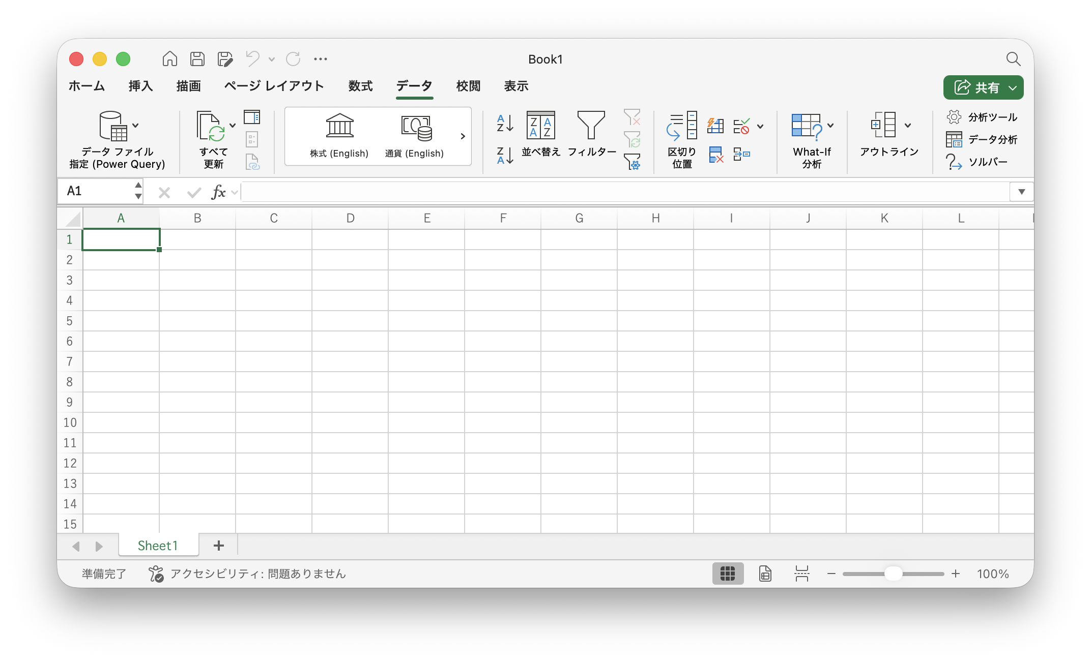This screenshot has width=1091, height=663.
Task: Open the ページ レイアウト ribbon tab
Action: click(274, 86)
